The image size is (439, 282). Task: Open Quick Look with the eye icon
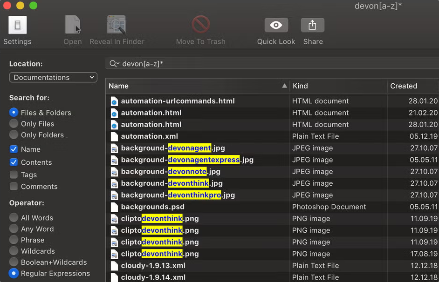tap(276, 25)
